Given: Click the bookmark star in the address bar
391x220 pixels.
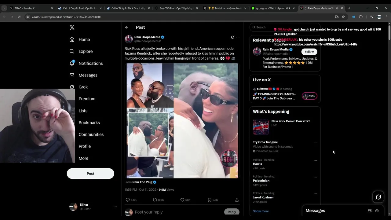Looking at the screenshot, I should click(x=343, y=17).
